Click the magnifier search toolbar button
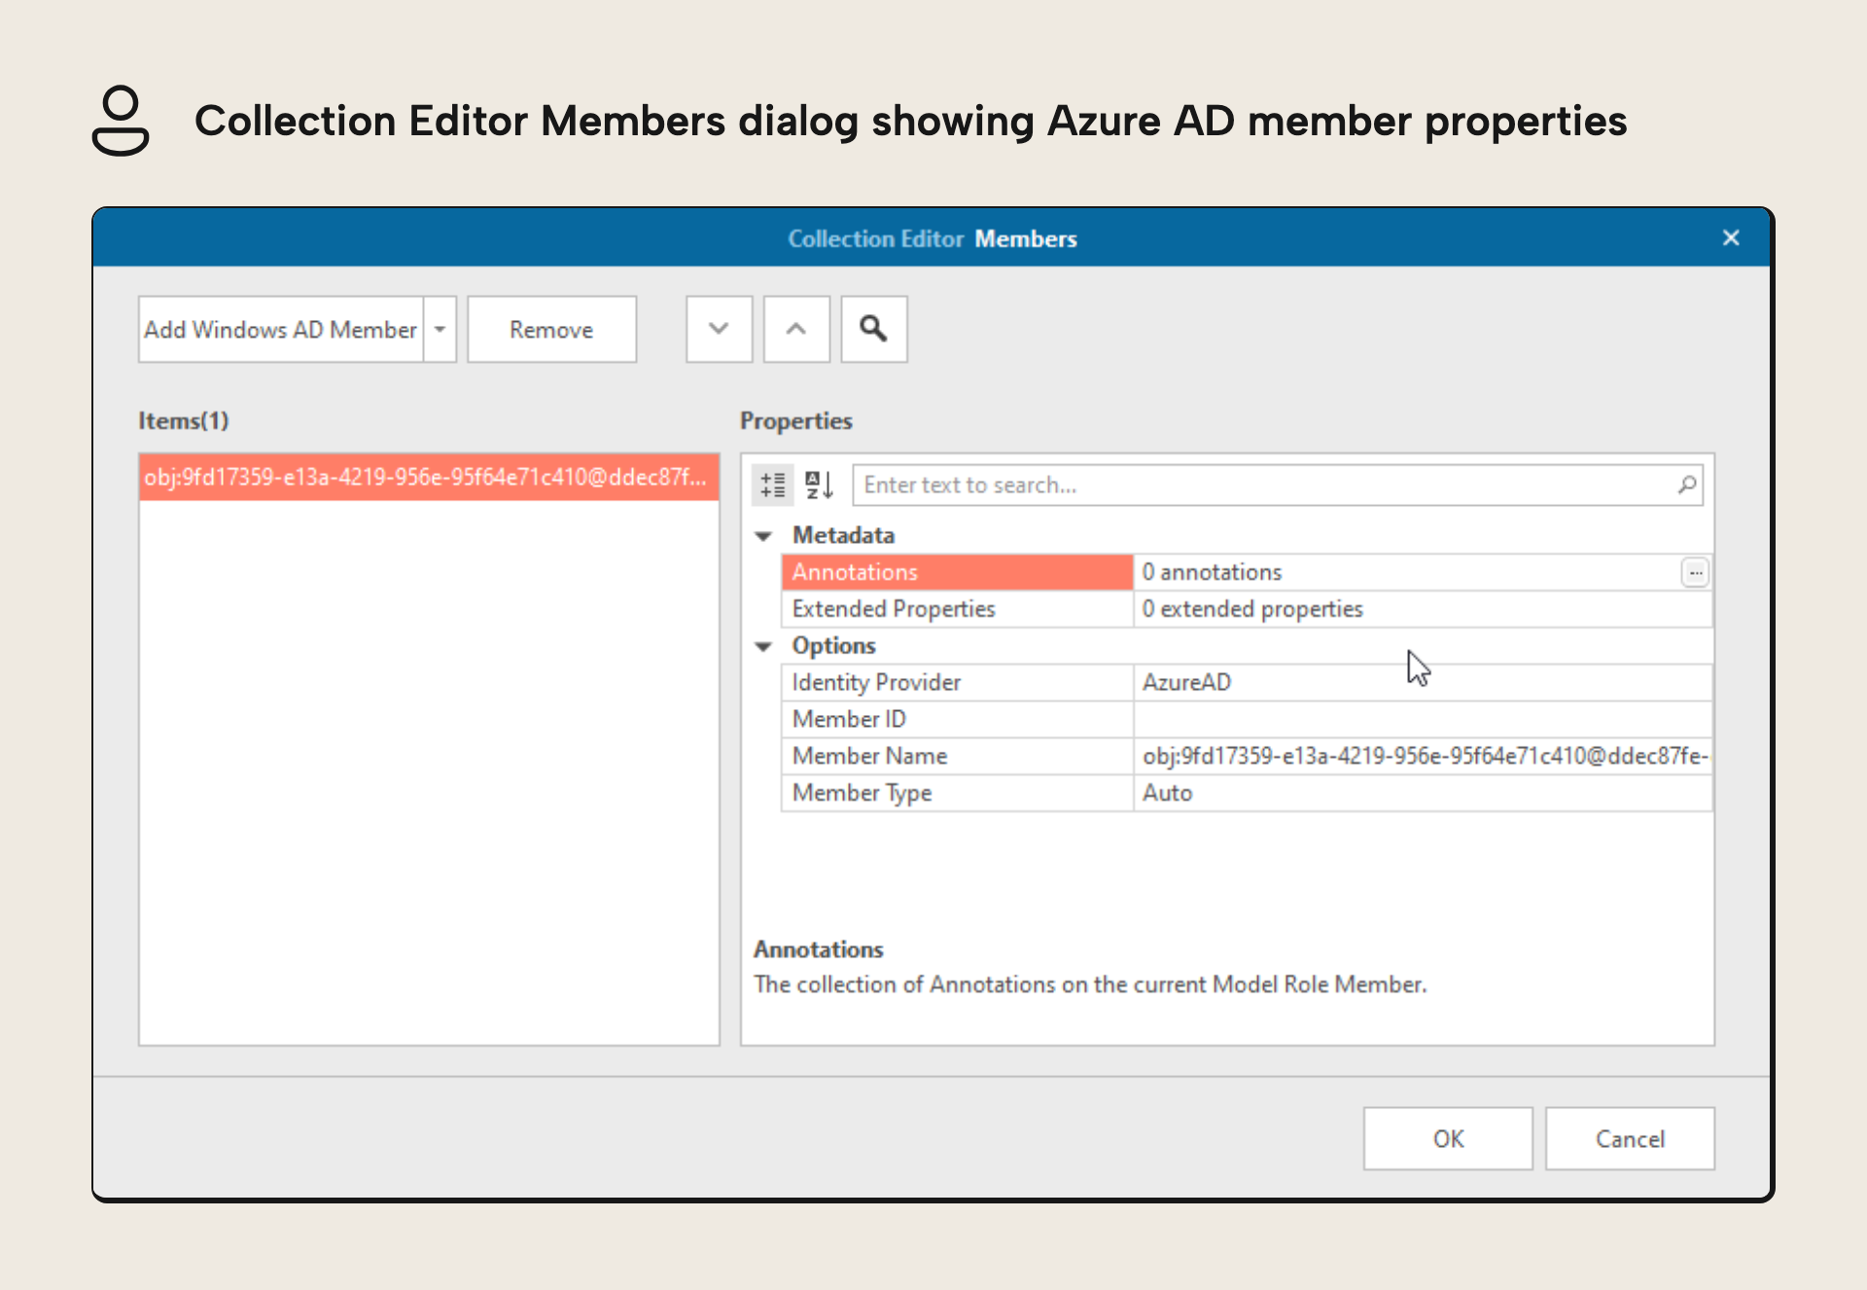Screen dimensions: 1867x1290 874,330
